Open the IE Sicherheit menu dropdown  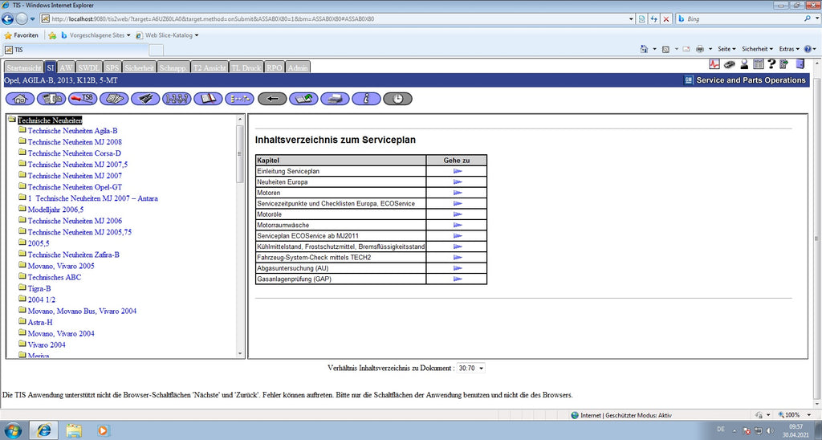pyautogui.click(x=757, y=49)
